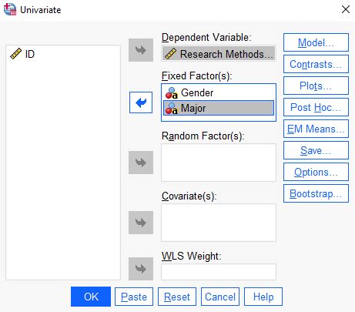Screen dimensions: 355x312
Task: Click the arrow button beside Random Factor(s)
Action: click(141, 163)
